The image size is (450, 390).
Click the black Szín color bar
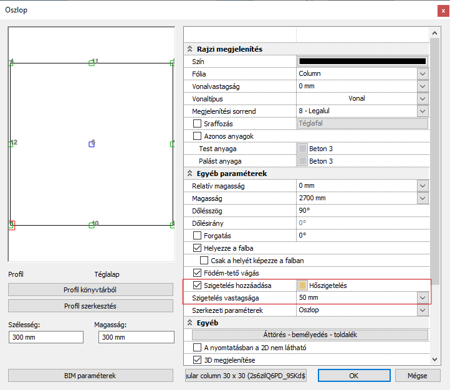tap(362, 62)
